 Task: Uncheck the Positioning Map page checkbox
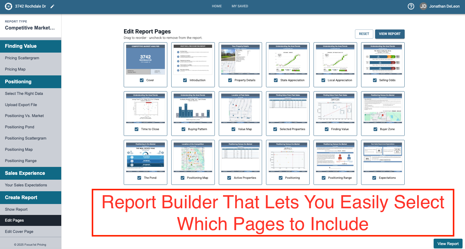click(x=183, y=178)
